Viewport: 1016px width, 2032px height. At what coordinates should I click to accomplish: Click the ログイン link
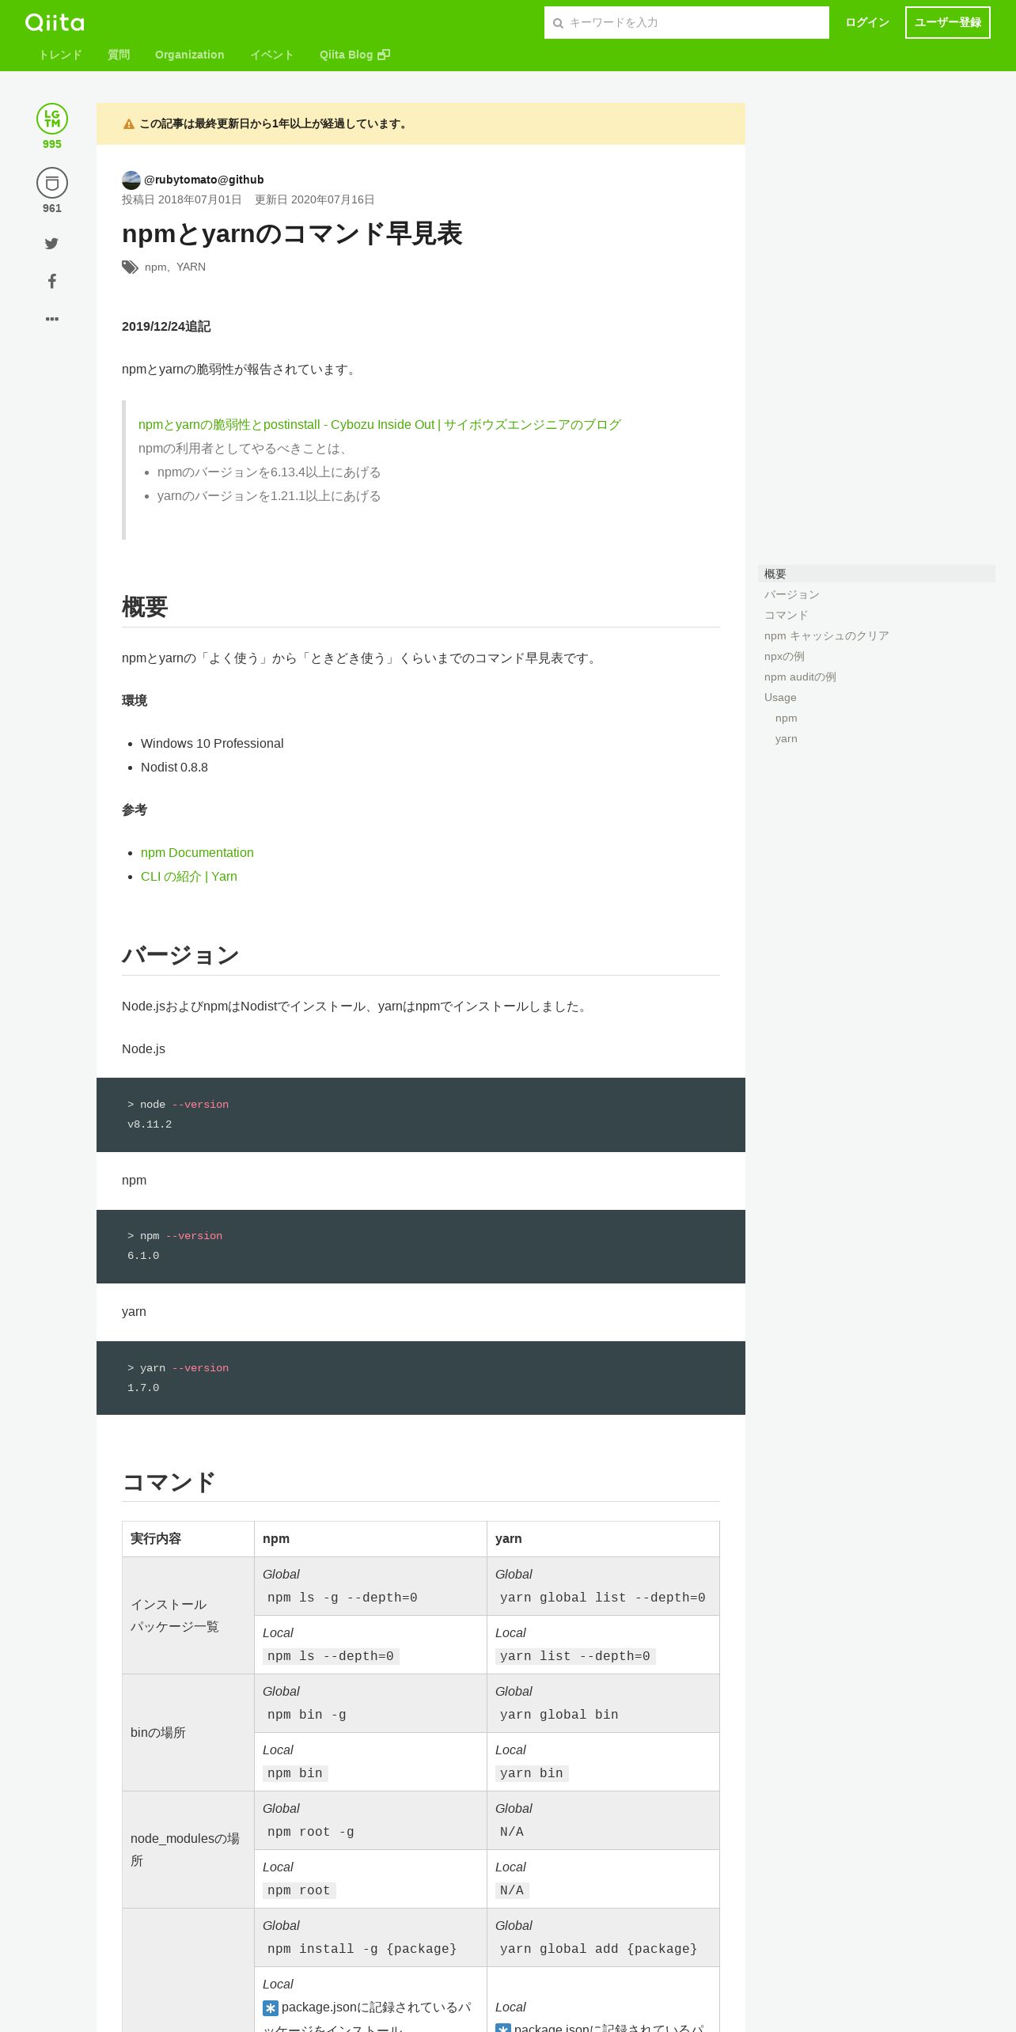click(867, 23)
